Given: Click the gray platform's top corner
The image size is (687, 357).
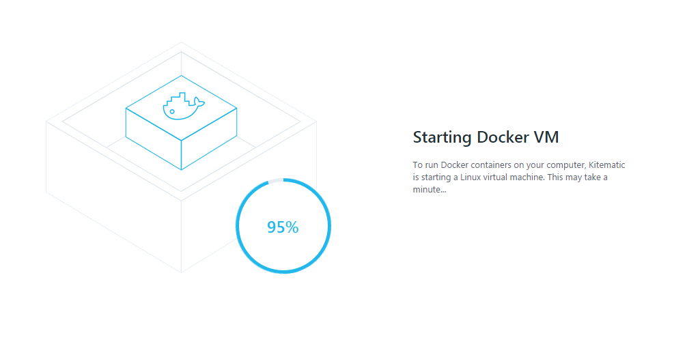Looking at the screenshot, I should tap(181, 44).
